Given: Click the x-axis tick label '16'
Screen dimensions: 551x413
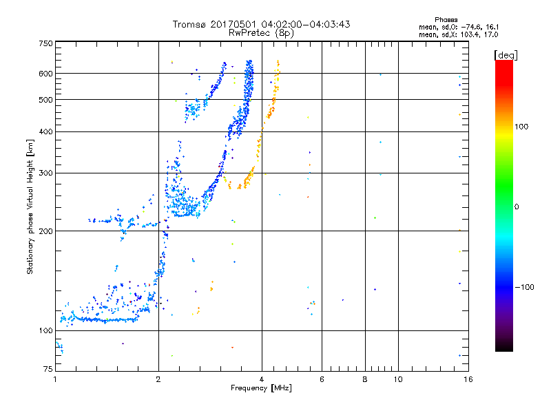Looking at the screenshot, I should [468, 379].
